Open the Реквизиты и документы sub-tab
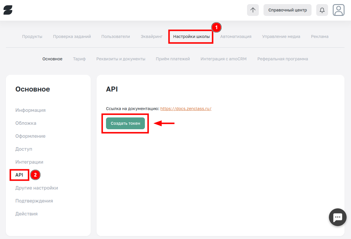351x239 pixels. (x=121, y=59)
